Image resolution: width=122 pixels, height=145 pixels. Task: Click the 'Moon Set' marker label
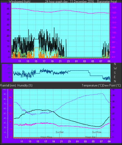90,137
